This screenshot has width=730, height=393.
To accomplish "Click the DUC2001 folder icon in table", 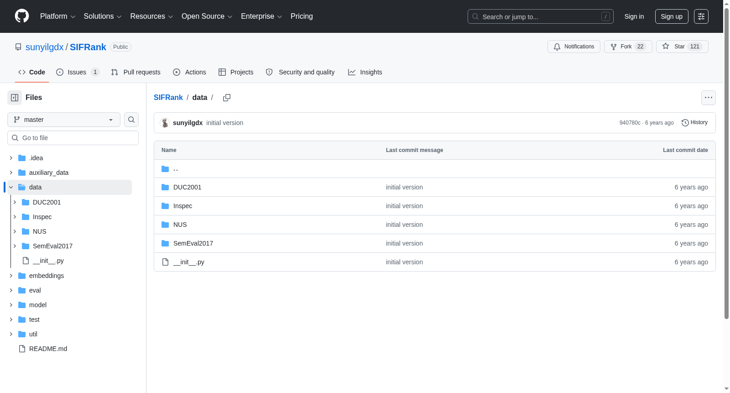I will [165, 187].
